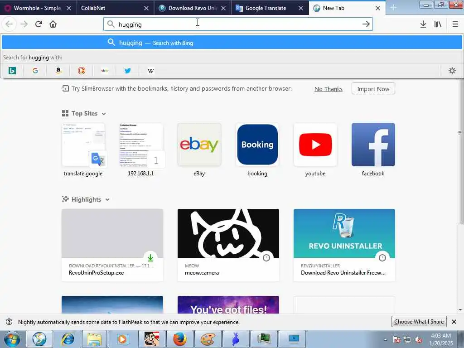Click the Import Now button
Viewport: 464px width, 348px height.
point(373,89)
